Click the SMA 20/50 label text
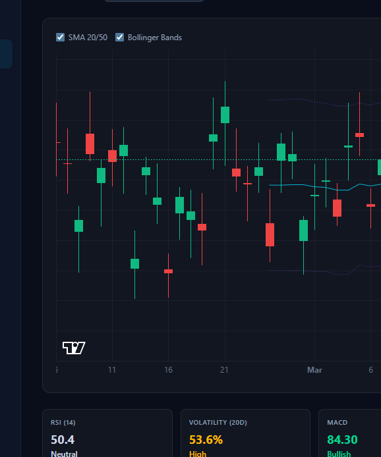 88,38
